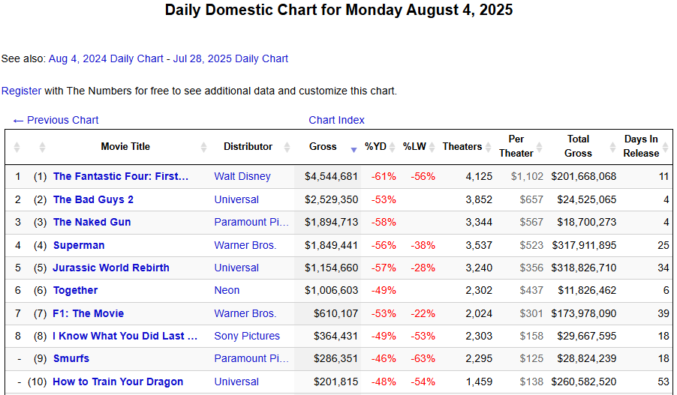Screen dimensions: 677x395
Task: Select the $4,544,681 gross cell
Action: coord(331,176)
